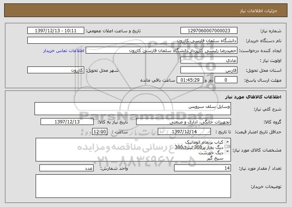Click the priority field عادي
This screenshot has width=292, height=207.
tap(209, 60)
